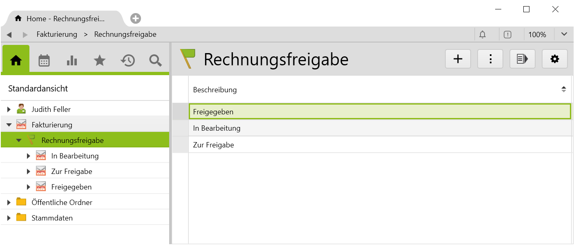Sort the Beschreibung column

(x=563, y=89)
